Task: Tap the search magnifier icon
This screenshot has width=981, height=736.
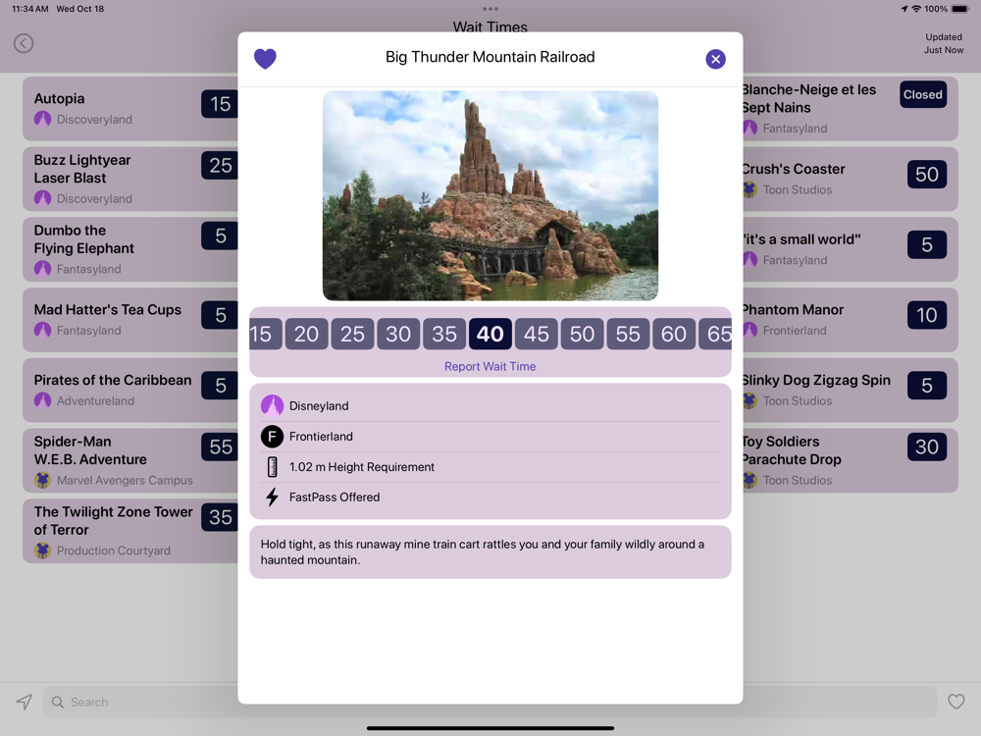Action: point(58,702)
